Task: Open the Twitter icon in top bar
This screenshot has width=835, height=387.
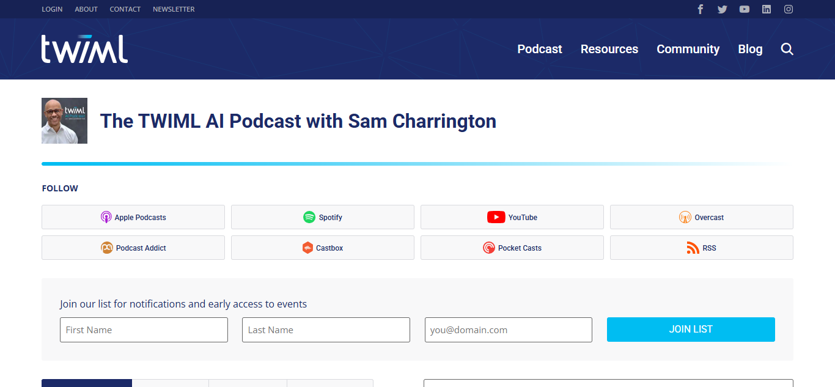Action: click(723, 9)
